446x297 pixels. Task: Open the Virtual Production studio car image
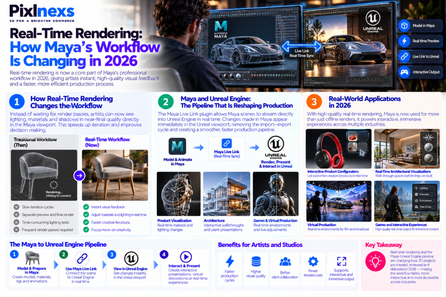(339, 201)
